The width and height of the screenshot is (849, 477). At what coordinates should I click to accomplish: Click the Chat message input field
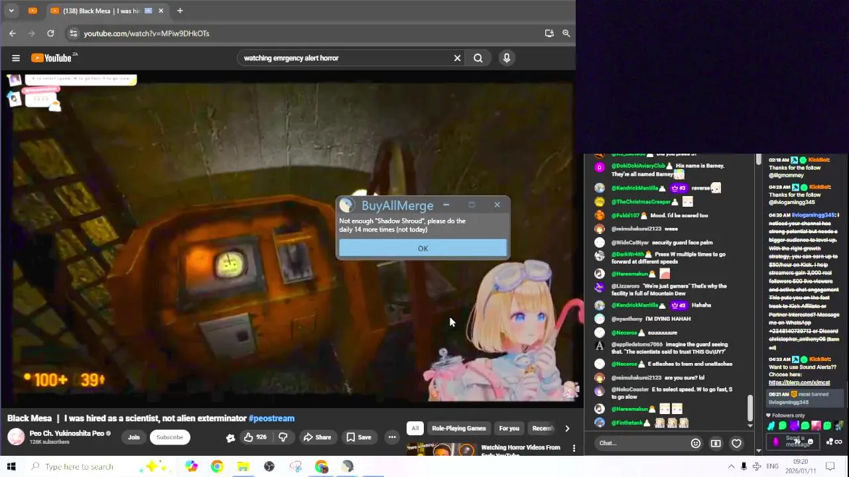(640, 443)
